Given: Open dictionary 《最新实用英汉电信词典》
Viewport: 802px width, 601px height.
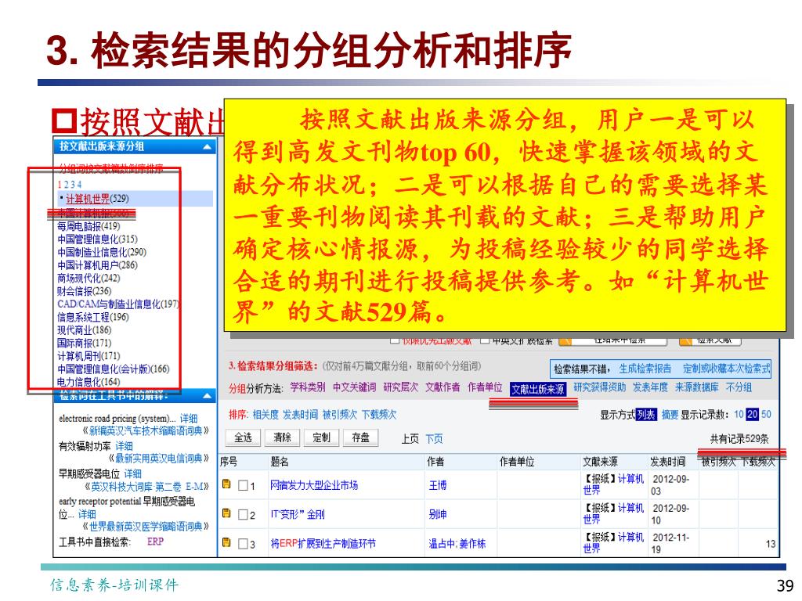Looking at the screenshot, I should tap(158, 459).
